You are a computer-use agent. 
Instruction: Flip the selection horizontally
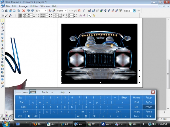(80, 16)
